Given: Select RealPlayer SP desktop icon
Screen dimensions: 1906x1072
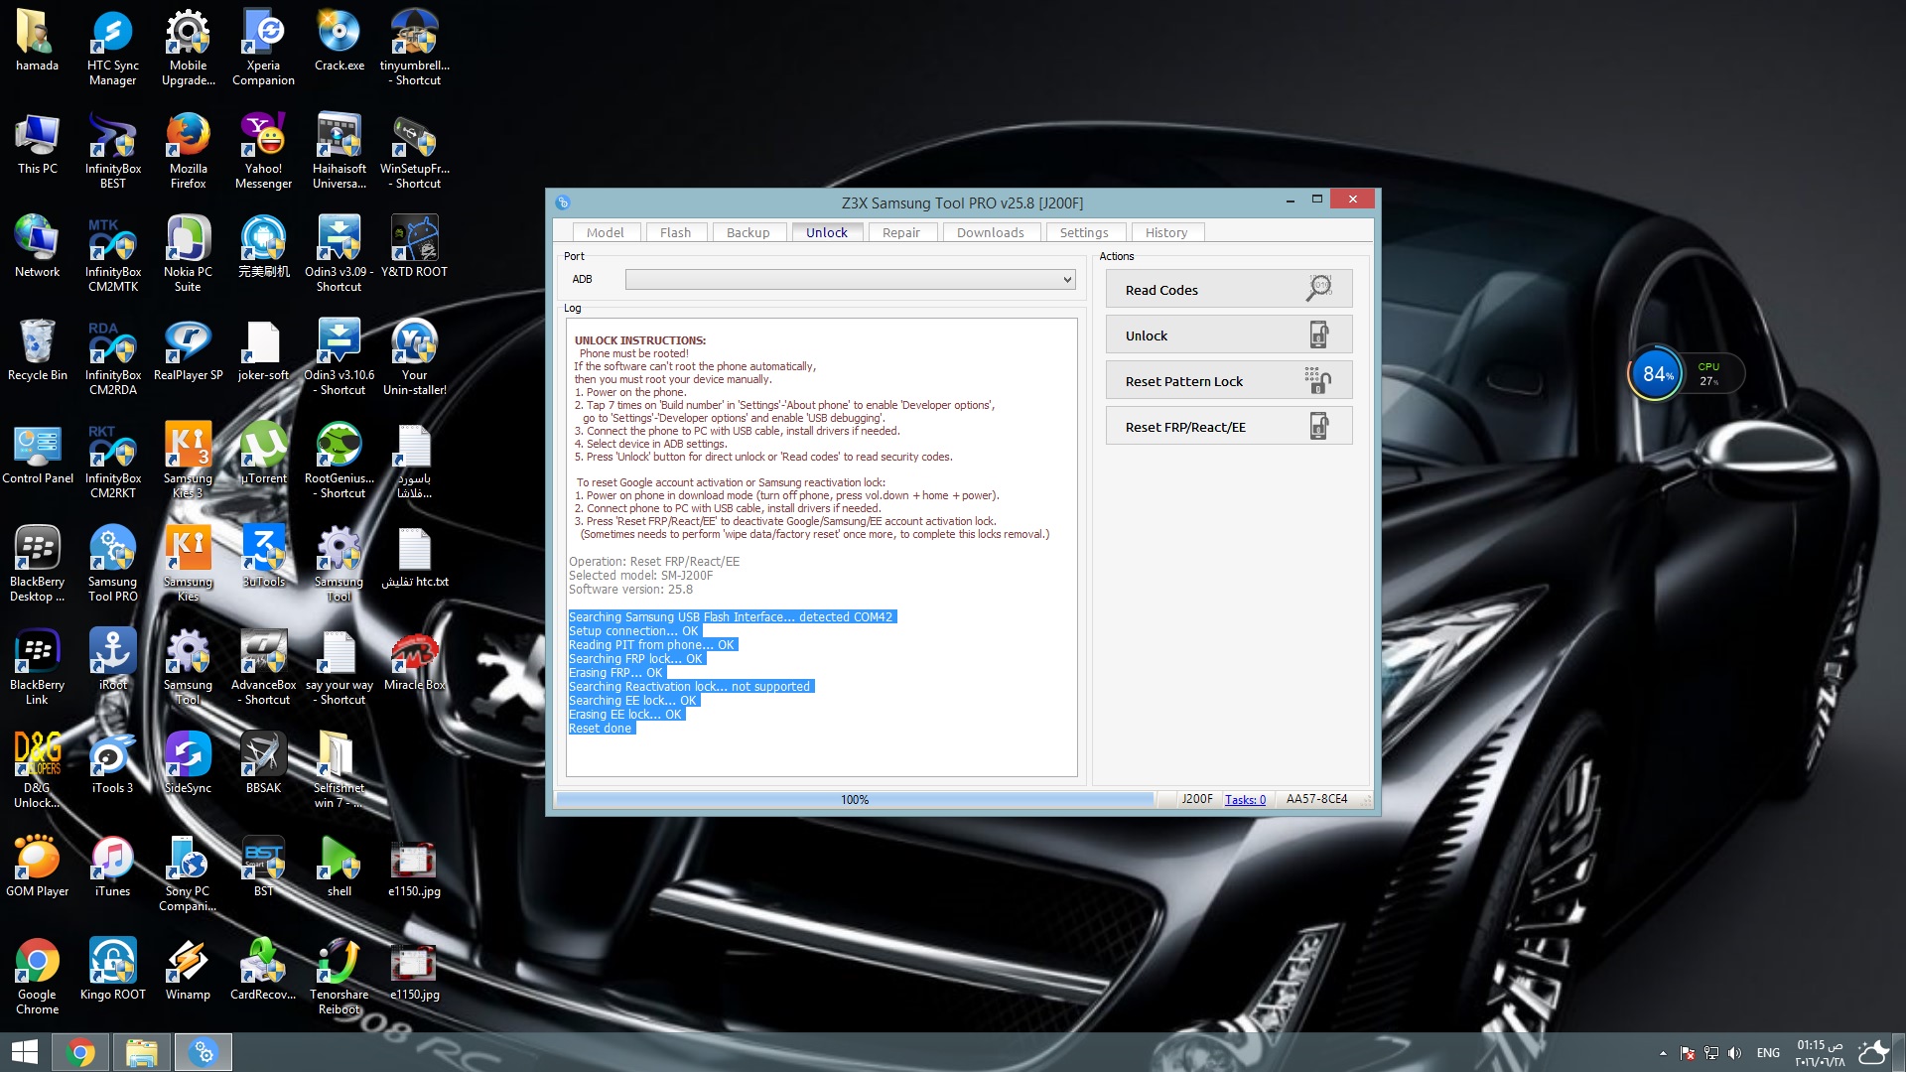Looking at the screenshot, I should coord(188,351).
